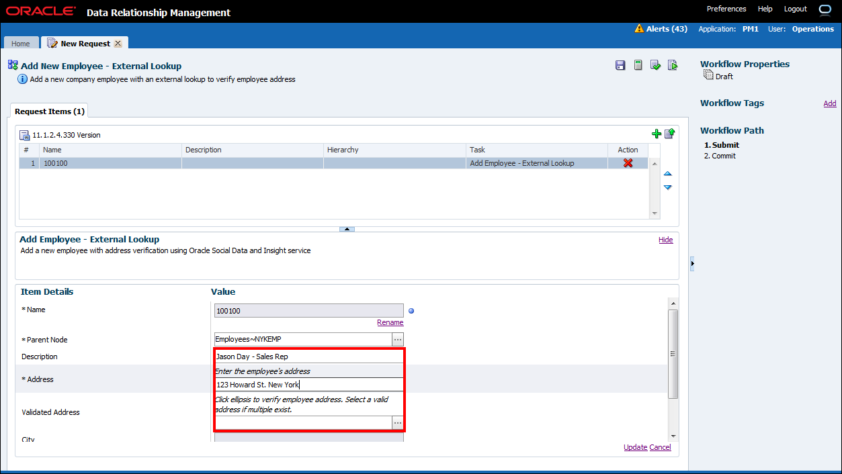Collapse the request items splitter arrow

point(347,229)
